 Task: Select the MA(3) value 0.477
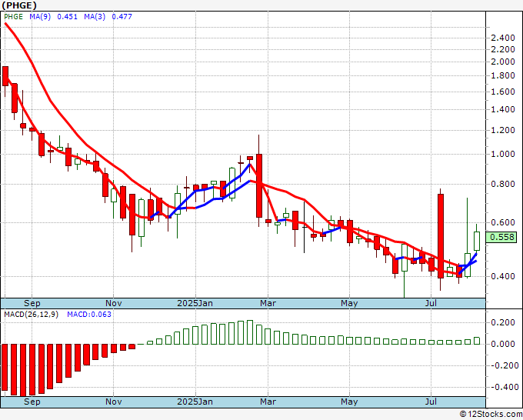[x=122, y=16]
